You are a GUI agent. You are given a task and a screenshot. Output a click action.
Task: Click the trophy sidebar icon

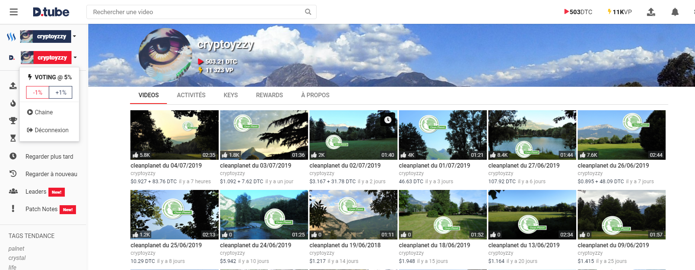13,120
